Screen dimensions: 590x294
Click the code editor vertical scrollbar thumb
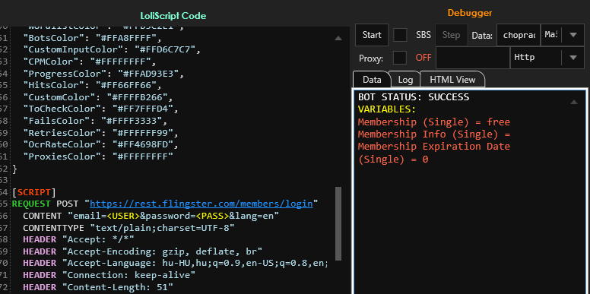pyautogui.click(x=338, y=223)
